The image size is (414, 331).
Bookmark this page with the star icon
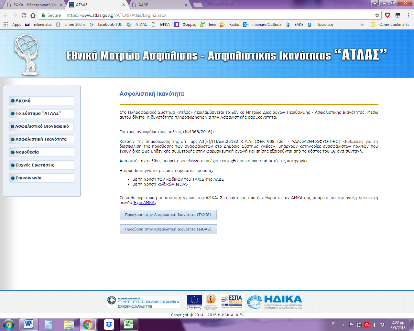377,15
